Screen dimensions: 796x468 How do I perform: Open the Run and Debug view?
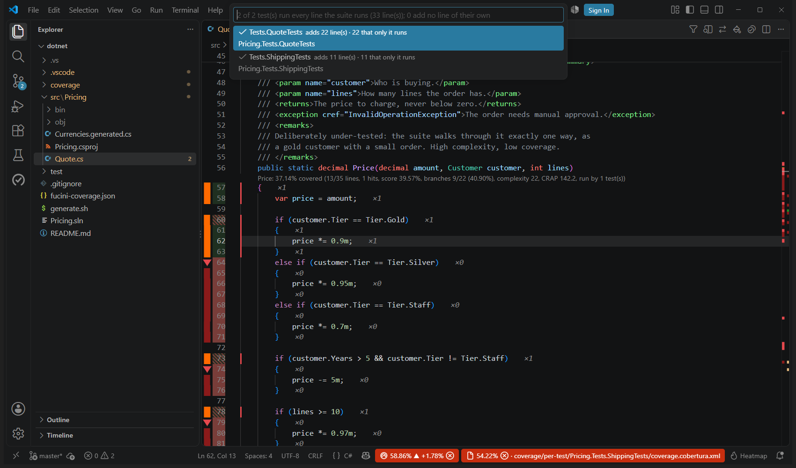[x=18, y=106]
